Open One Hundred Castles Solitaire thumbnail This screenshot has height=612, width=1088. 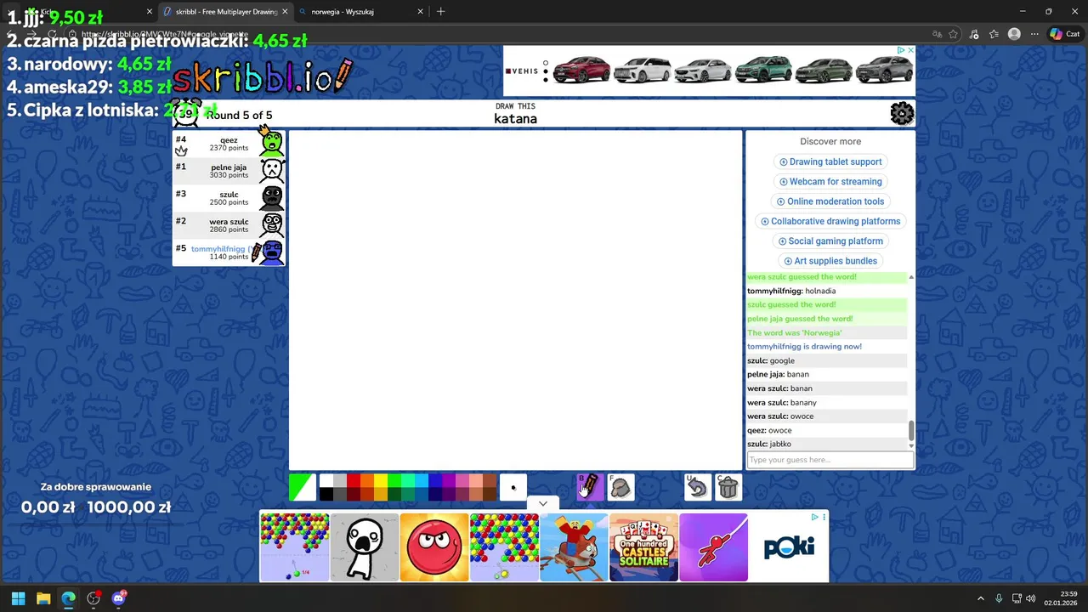pos(643,547)
